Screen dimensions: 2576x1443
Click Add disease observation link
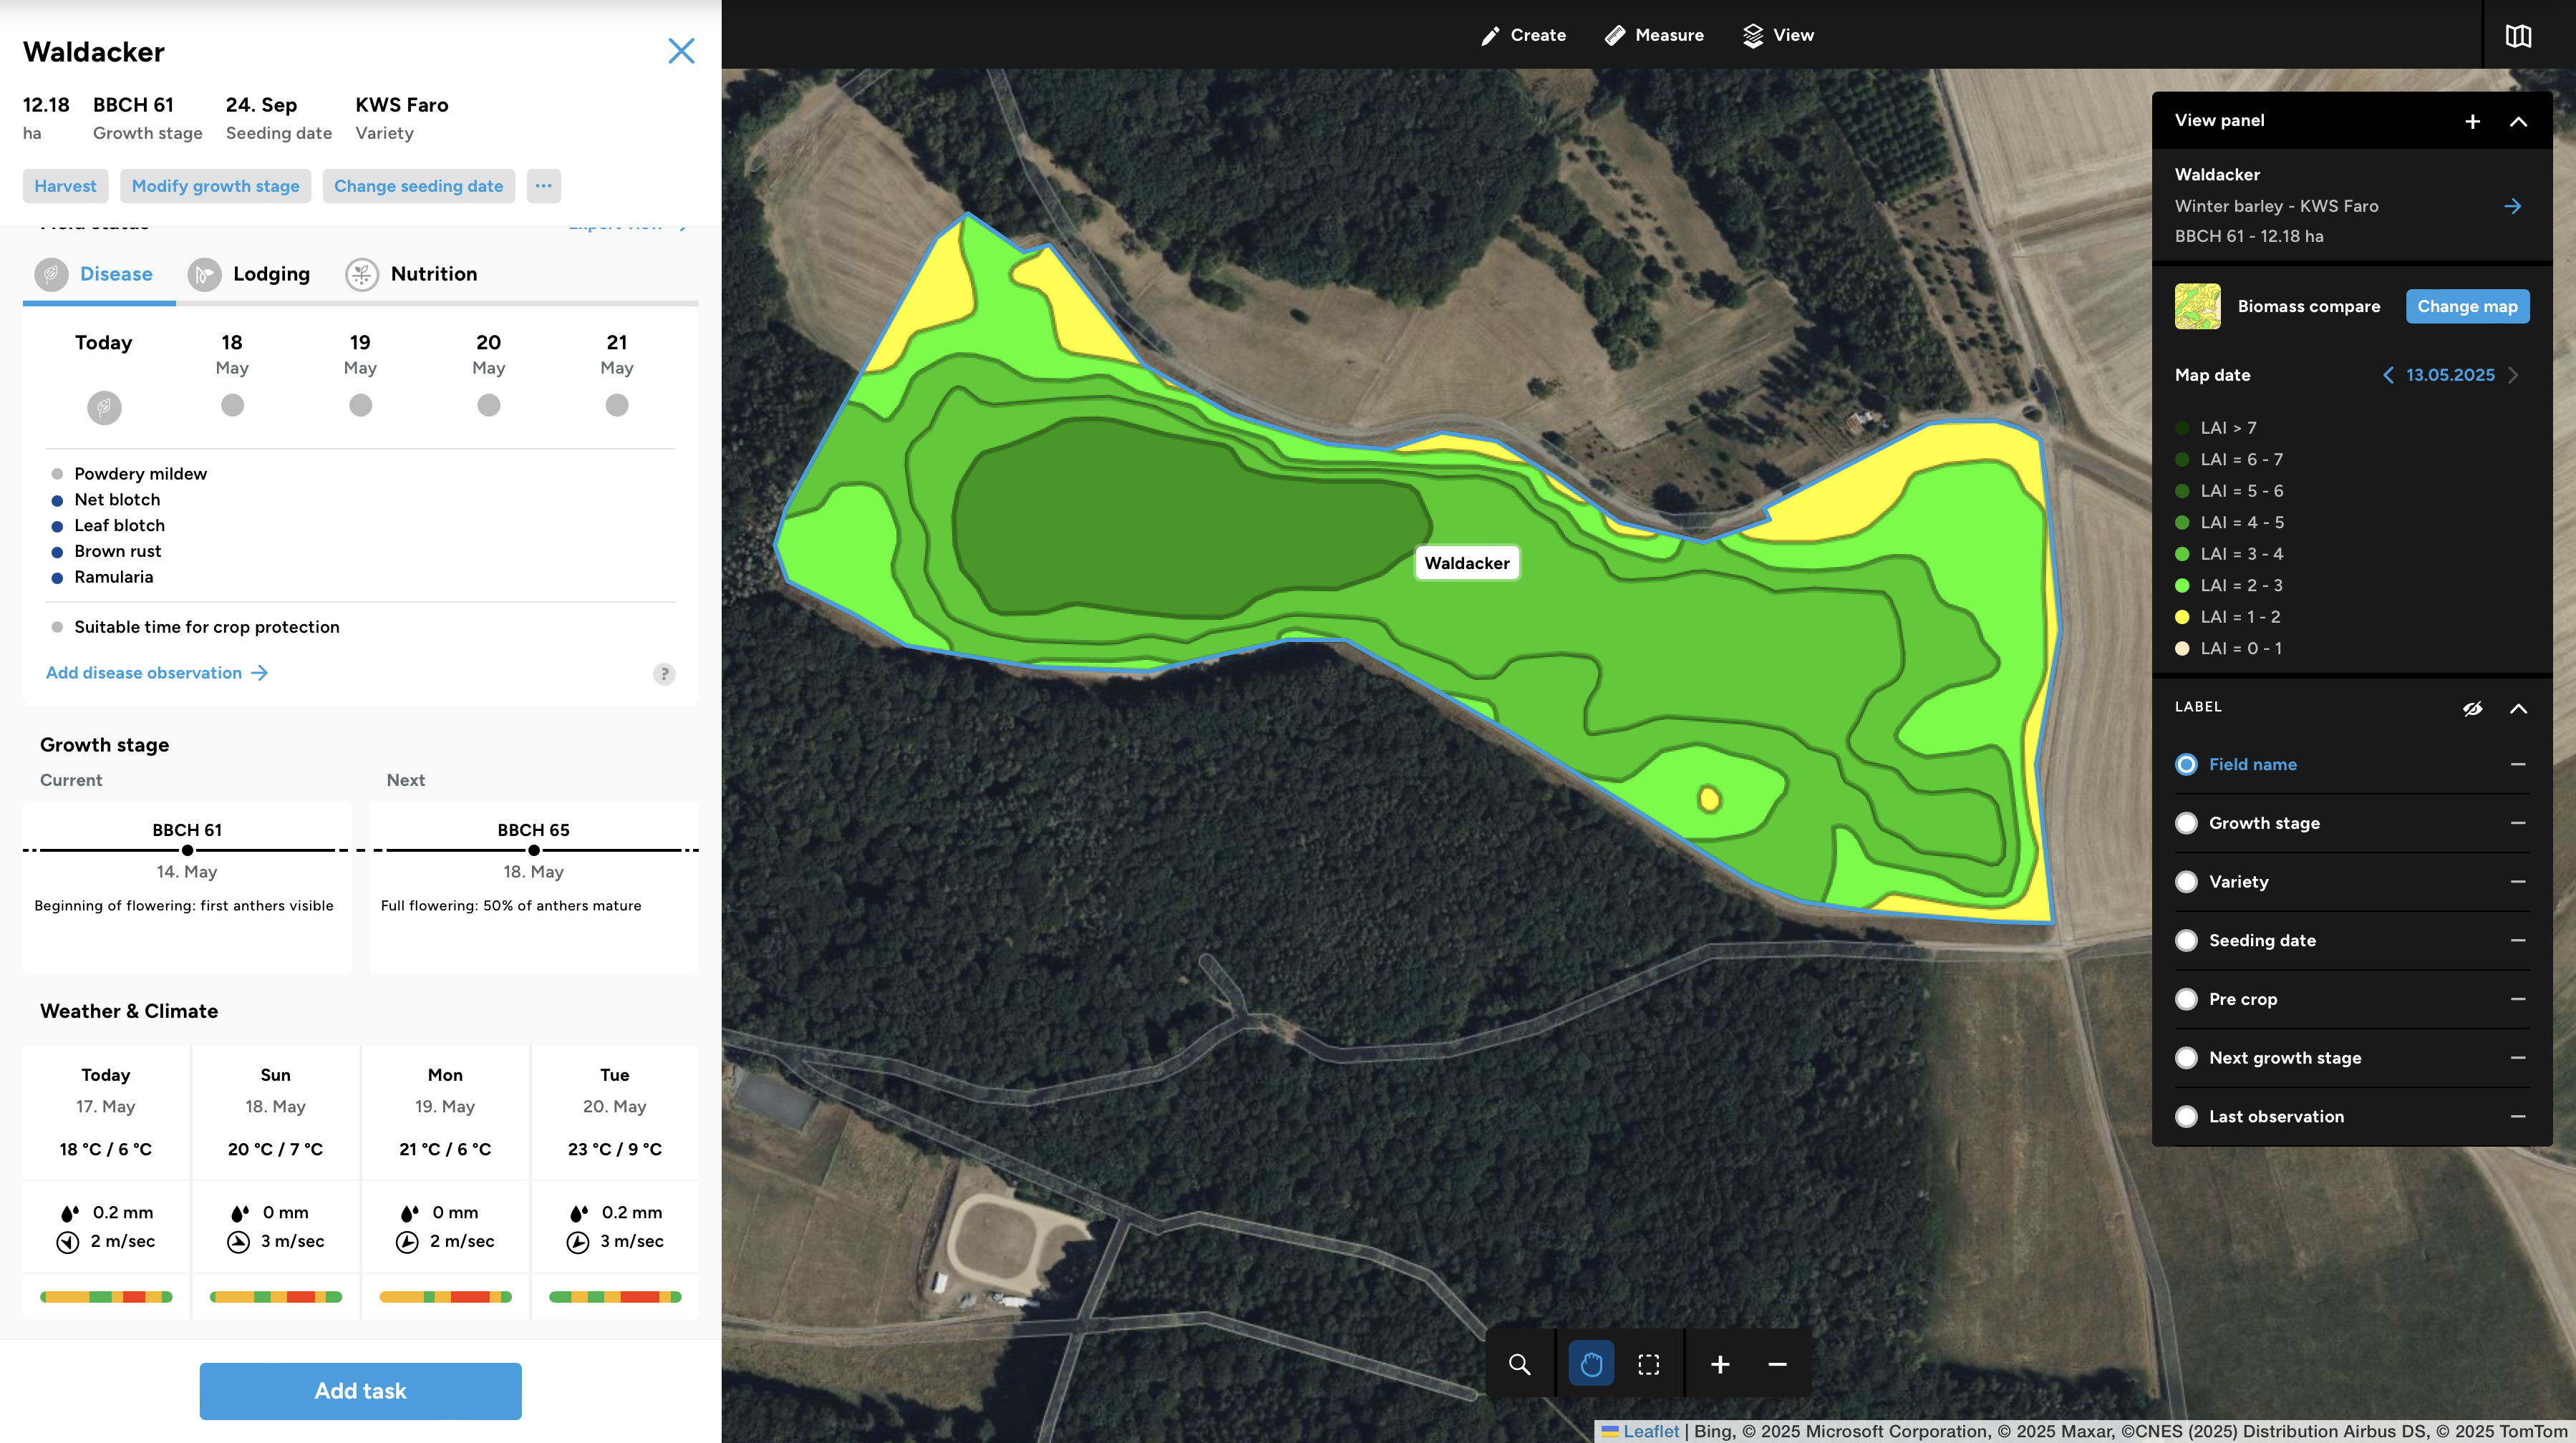pyautogui.click(x=157, y=673)
